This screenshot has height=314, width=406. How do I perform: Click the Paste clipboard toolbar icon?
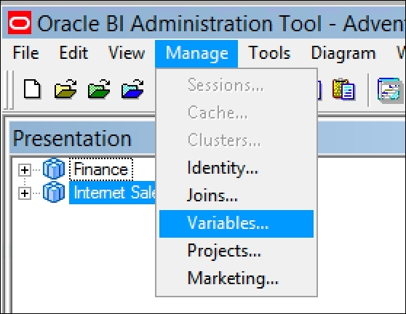point(344,89)
